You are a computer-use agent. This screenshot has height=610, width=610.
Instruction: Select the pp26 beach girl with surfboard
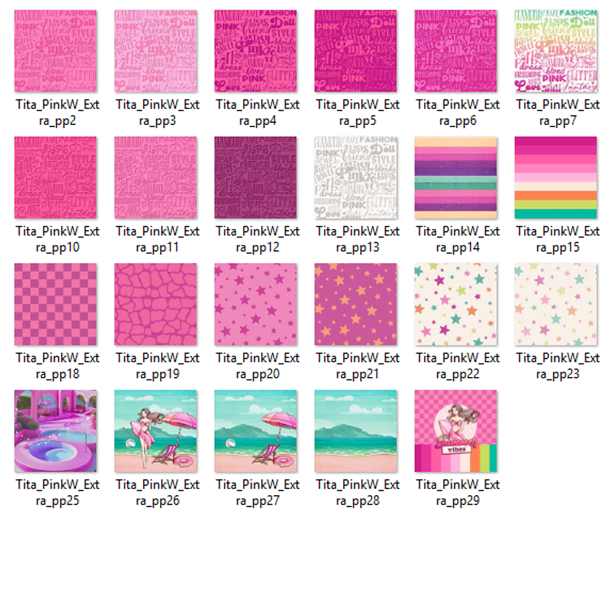pyautogui.click(x=155, y=431)
